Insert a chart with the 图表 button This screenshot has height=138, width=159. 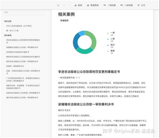78,5
